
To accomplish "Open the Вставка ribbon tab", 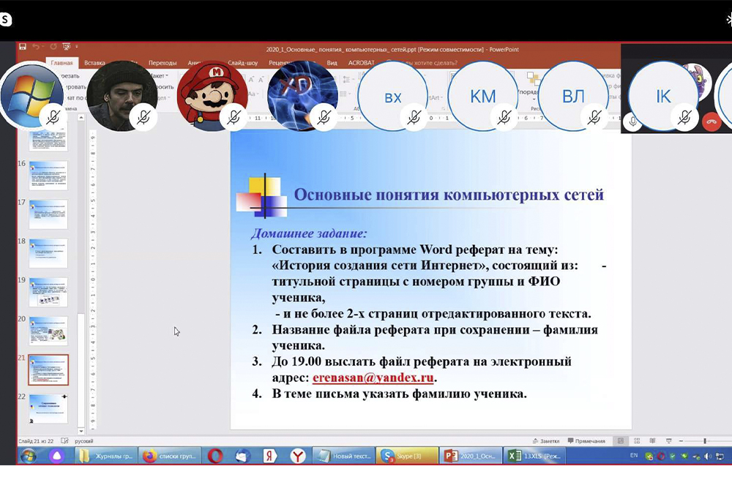I will click(94, 63).
